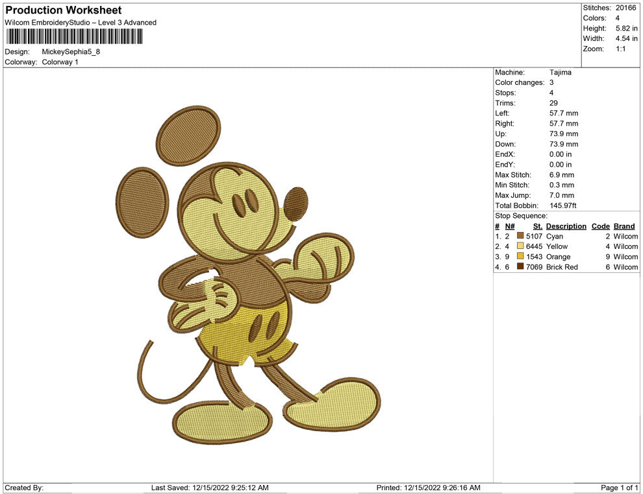643x494 pixels.
Task: Click the stitches count '20166'
Action: 625,8
